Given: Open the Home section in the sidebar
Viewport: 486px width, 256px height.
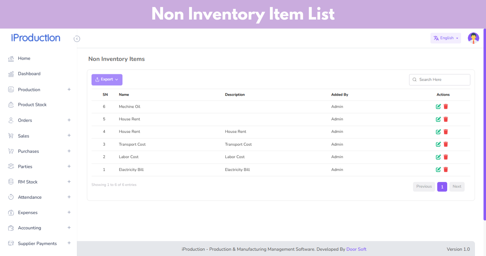Looking at the screenshot, I should coord(24,58).
